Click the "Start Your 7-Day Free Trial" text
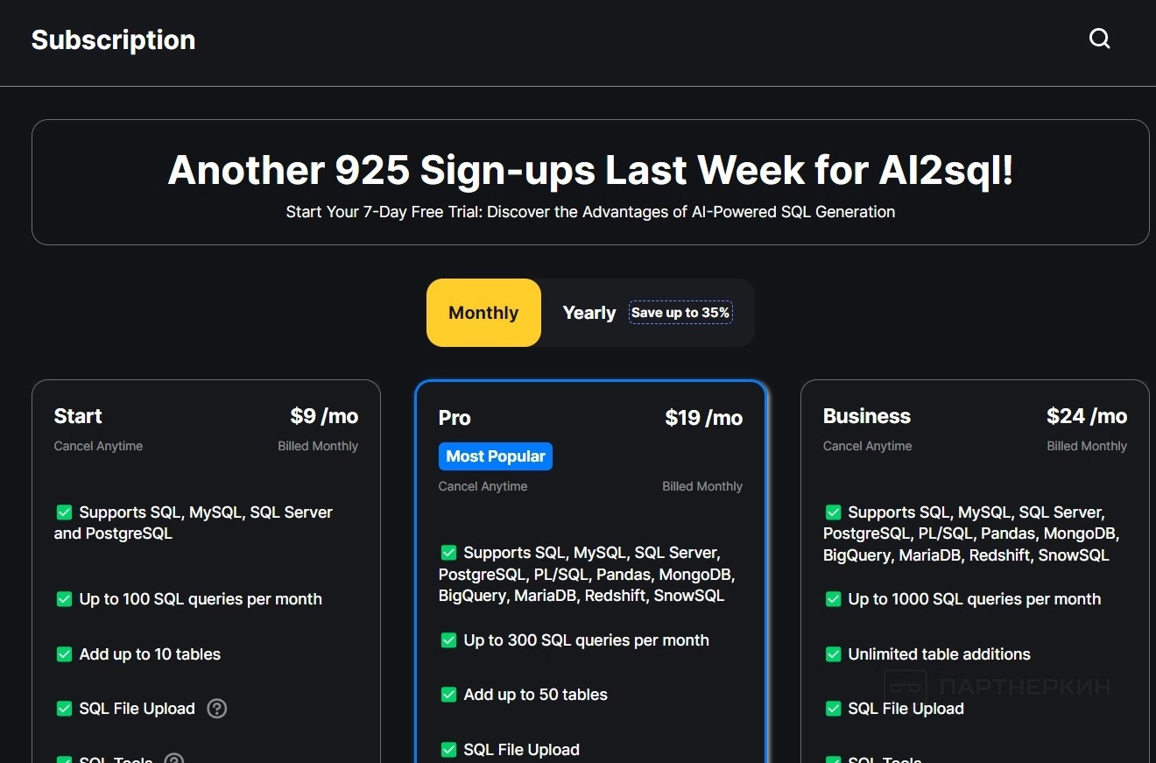 tap(590, 211)
